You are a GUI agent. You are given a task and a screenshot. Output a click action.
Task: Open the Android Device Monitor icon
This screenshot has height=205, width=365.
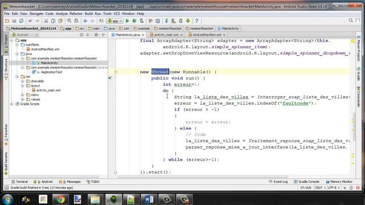pos(188,21)
